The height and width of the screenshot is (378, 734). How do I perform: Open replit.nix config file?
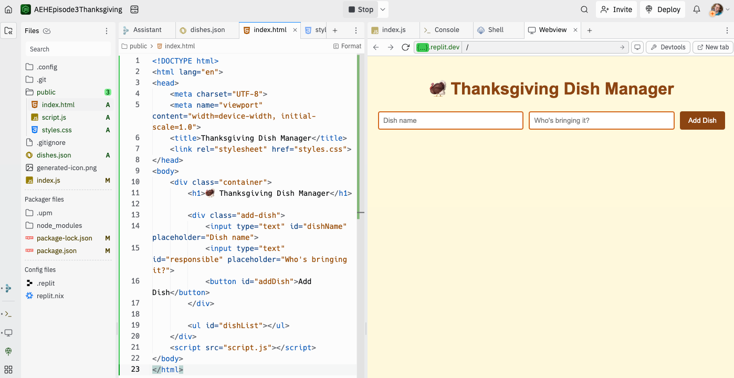pos(50,296)
